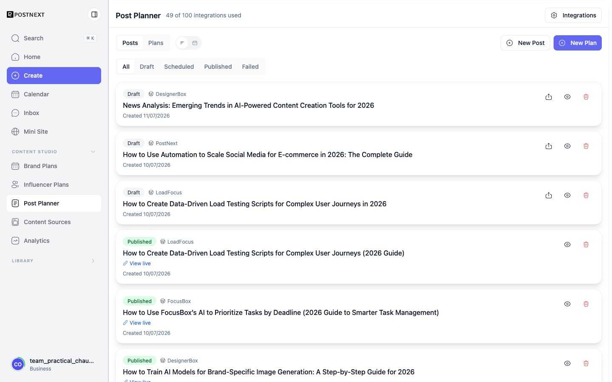
Task: Open the News Analysis post title
Action: click(x=249, y=105)
